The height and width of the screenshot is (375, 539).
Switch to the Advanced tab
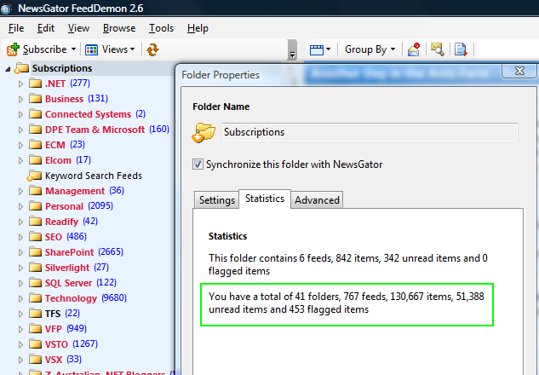click(317, 200)
